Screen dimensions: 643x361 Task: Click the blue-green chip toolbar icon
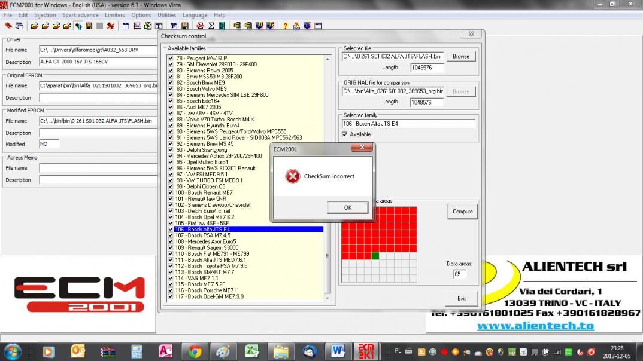tap(78, 26)
